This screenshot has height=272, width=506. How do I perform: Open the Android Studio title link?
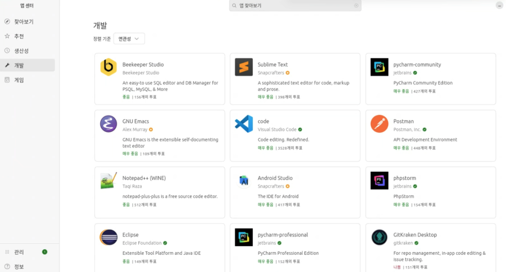tap(275, 178)
